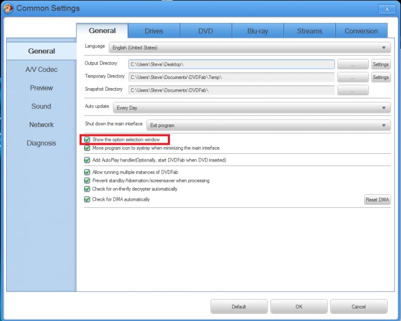Toggle Allow running multiple instances of DVDFab

[x=87, y=172]
